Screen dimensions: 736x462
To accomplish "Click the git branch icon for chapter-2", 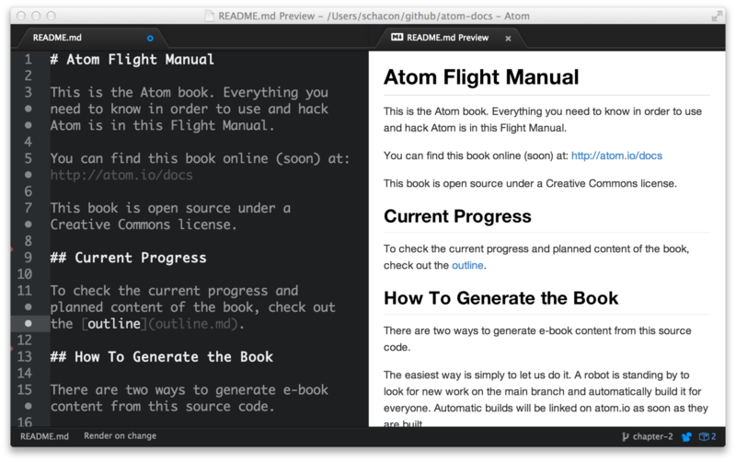I will (626, 436).
